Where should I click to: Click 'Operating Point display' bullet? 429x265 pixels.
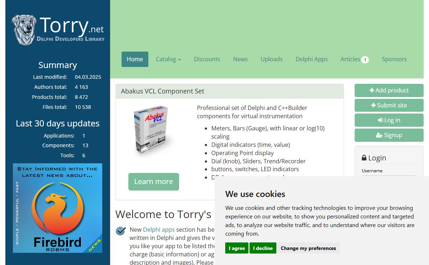(242, 153)
